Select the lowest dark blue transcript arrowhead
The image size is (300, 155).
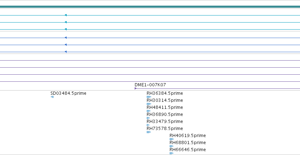[x=66, y=52]
